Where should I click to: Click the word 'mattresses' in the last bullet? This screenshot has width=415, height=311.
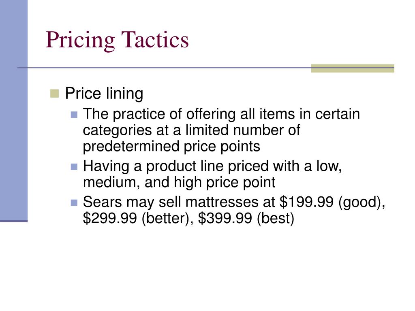click(x=222, y=202)
